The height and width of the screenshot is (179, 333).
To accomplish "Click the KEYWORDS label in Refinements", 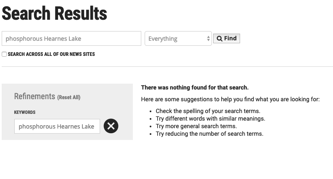I will 25,113.
